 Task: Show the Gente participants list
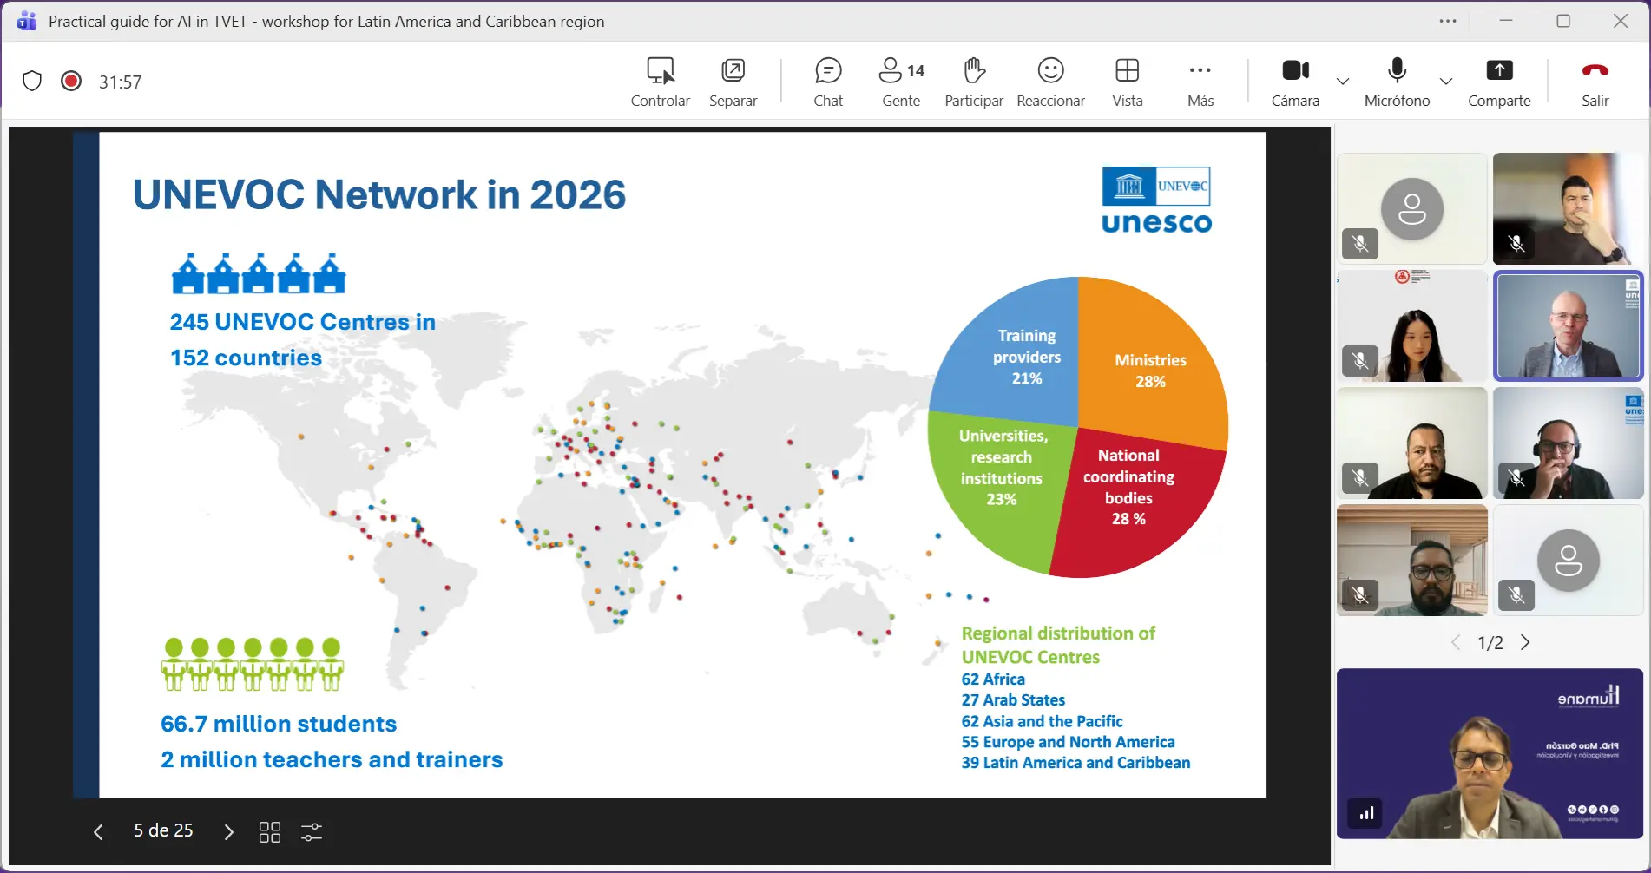[x=901, y=82]
